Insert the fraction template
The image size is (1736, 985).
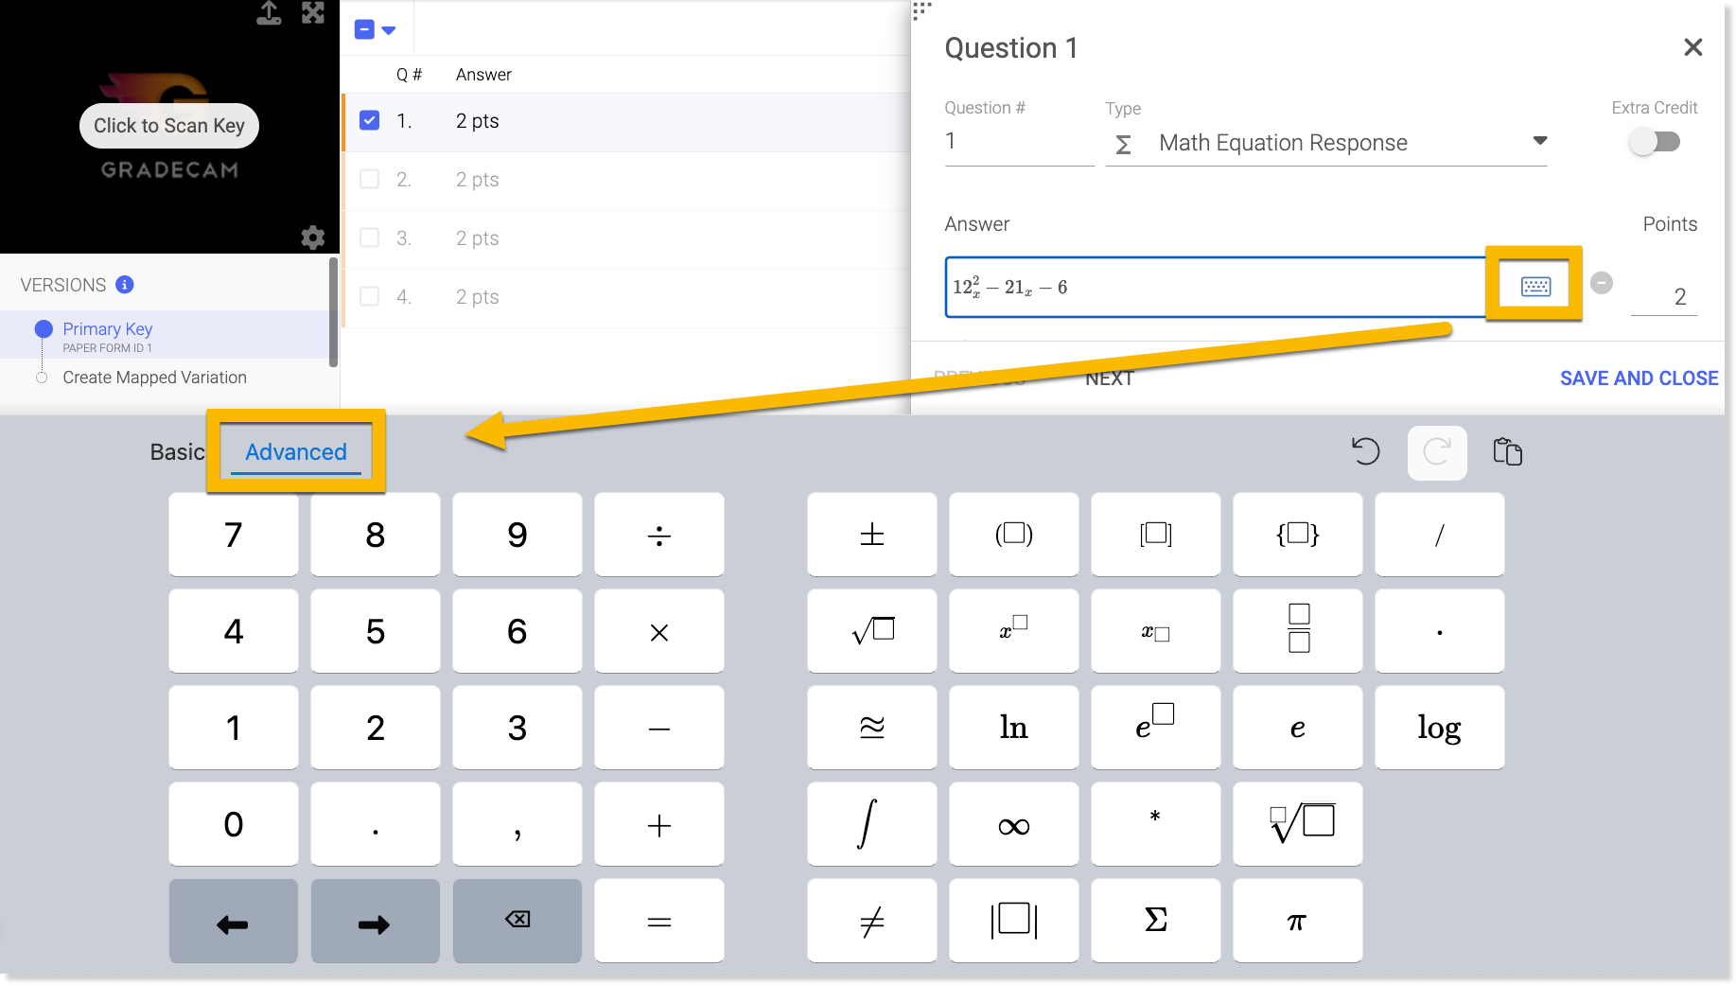[x=1298, y=631]
